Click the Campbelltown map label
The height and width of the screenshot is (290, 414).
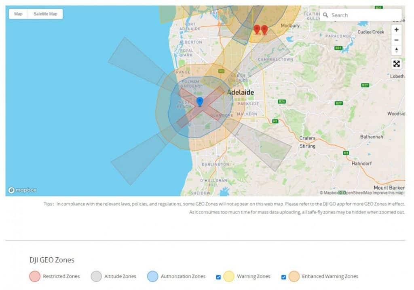pyautogui.click(x=275, y=60)
